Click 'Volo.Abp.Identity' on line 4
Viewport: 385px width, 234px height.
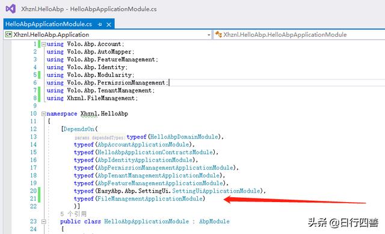[x=96, y=67]
